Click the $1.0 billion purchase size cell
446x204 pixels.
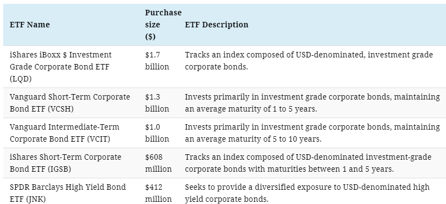(157, 133)
